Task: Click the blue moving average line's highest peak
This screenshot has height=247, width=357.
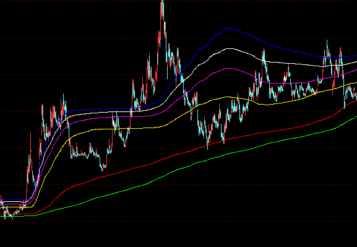Action: coord(229,28)
